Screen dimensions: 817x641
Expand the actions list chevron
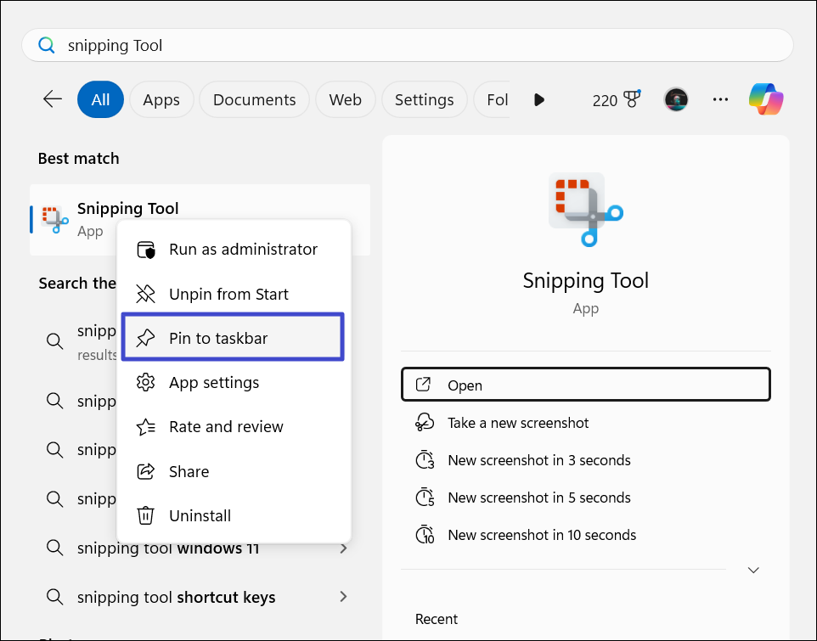[x=752, y=570]
